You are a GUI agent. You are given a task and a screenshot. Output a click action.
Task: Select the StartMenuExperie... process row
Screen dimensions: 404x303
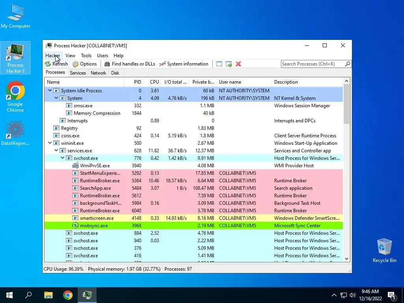point(194,173)
